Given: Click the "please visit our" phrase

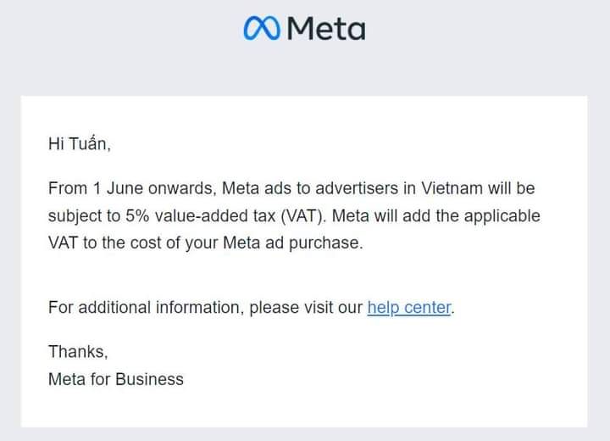Looking at the screenshot, I should 306,307.
